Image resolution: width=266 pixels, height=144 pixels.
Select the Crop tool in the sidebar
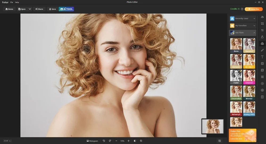tap(262, 24)
